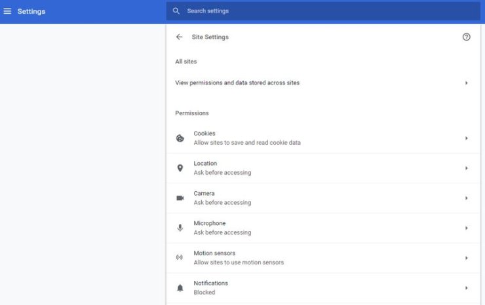
Task: Click the location pin icon
Action: click(x=180, y=168)
